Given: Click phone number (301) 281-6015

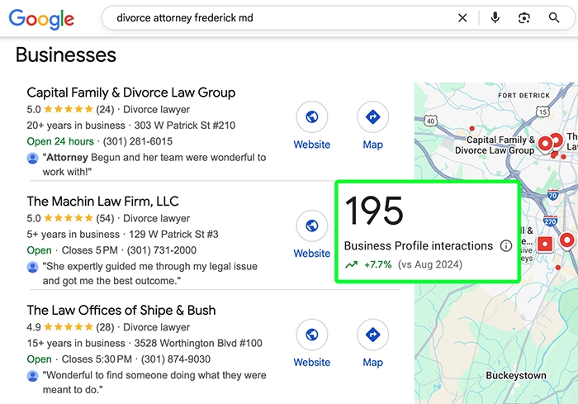Looking at the screenshot, I should click(138, 141).
